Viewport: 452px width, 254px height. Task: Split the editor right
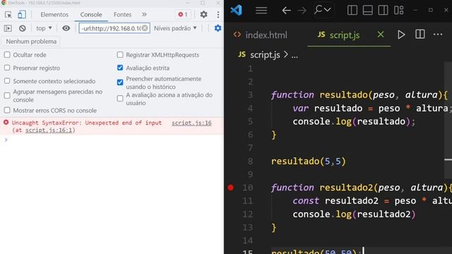pyautogui.click(x=420, y=35)
